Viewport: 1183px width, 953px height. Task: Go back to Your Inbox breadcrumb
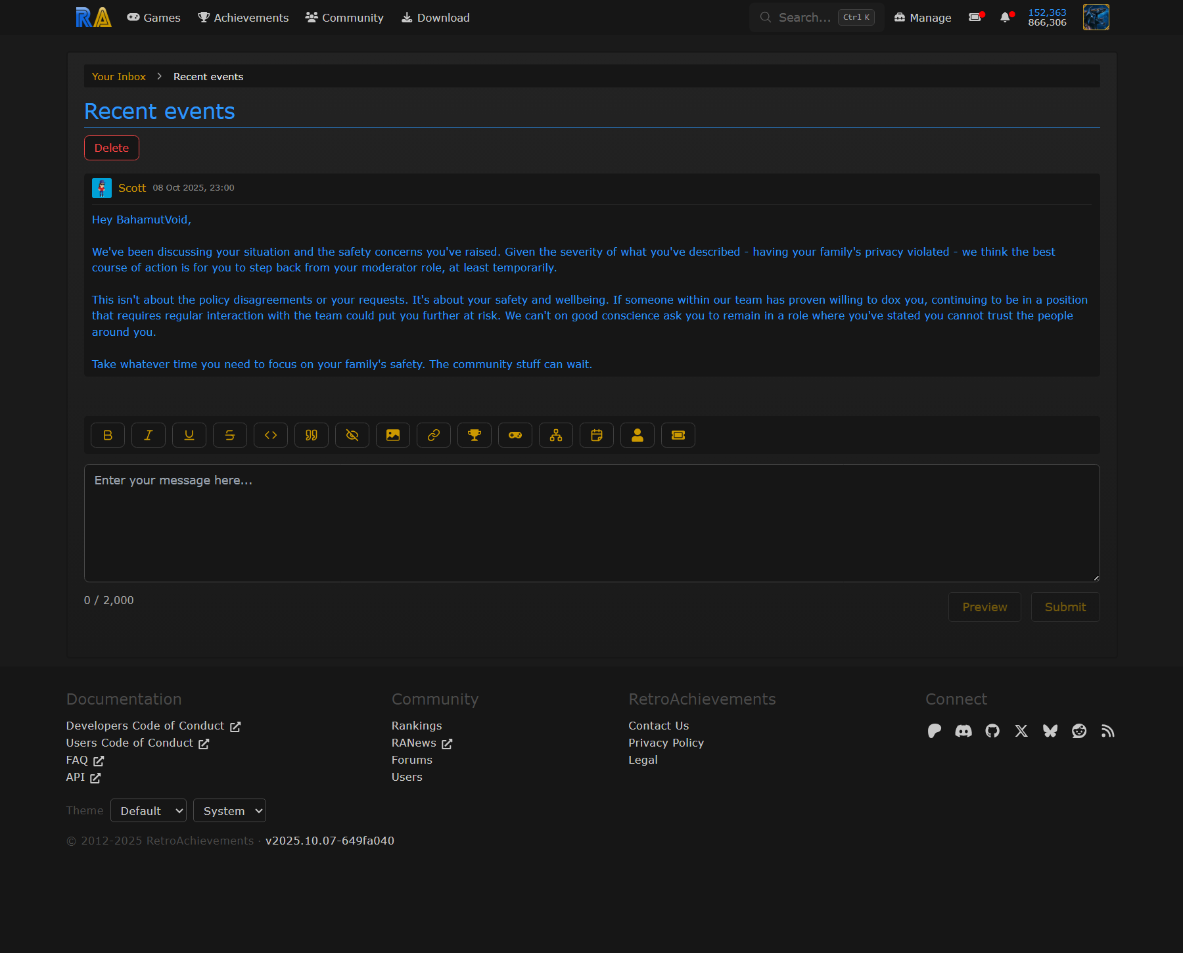point(119,77)
